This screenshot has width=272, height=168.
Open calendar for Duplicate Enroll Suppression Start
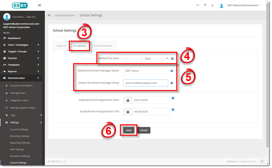(x=128, y=100)
